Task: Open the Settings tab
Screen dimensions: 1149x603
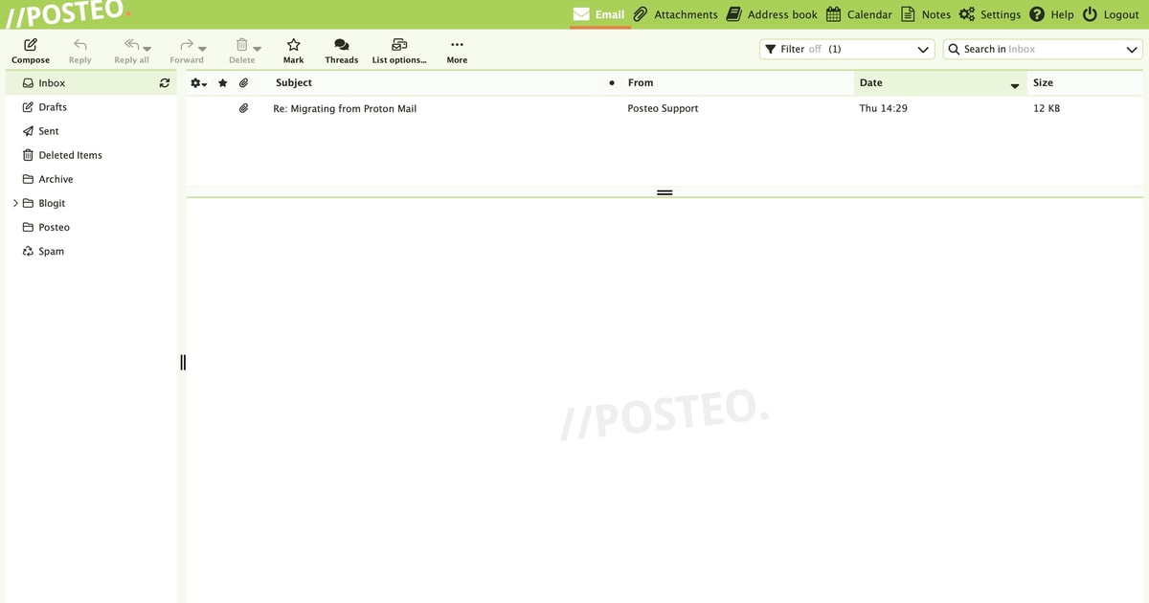Action: [x=990, y=14]
